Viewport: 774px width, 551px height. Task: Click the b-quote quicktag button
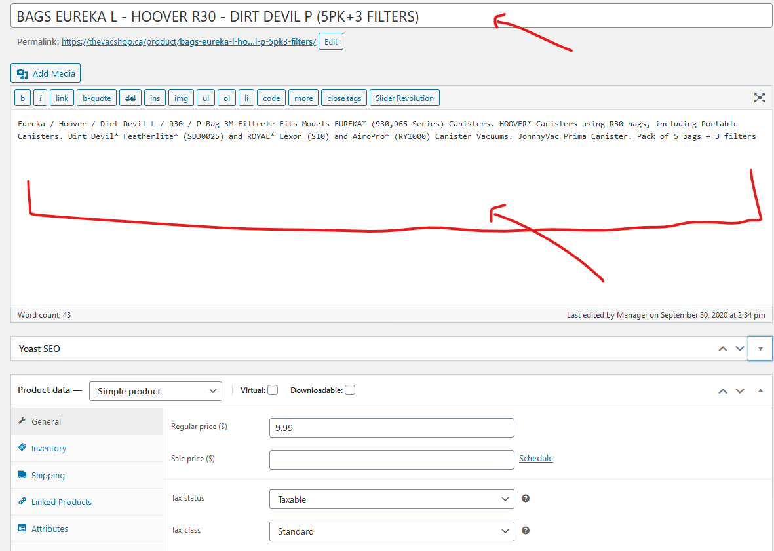(97, 98)
